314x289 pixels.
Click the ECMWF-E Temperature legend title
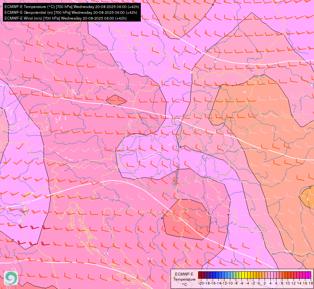(x=184, y=277)
